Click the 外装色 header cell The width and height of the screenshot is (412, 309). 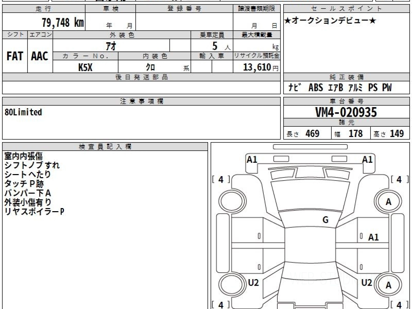[x=122, y=35]
